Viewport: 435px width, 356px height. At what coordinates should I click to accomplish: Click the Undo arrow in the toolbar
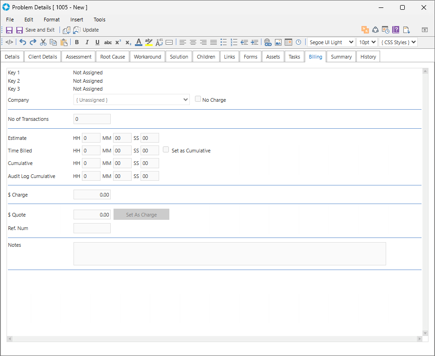point(23,42)
